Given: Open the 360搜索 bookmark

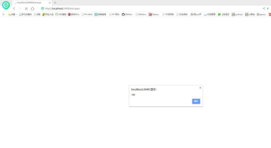Looking at the screenshot, I should click(x=61, y=15).
